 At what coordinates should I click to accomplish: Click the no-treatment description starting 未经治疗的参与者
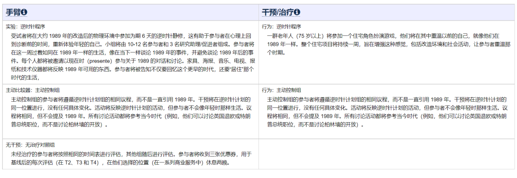point(131,158)
